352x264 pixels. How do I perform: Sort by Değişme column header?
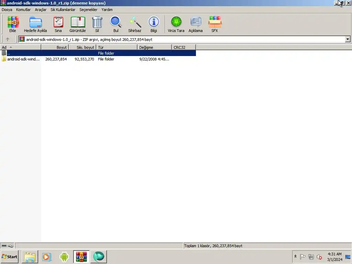tap(154, 47)
